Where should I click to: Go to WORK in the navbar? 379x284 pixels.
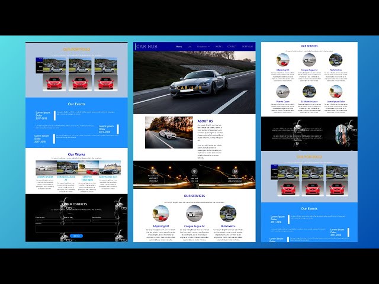(x=219, y=47)
